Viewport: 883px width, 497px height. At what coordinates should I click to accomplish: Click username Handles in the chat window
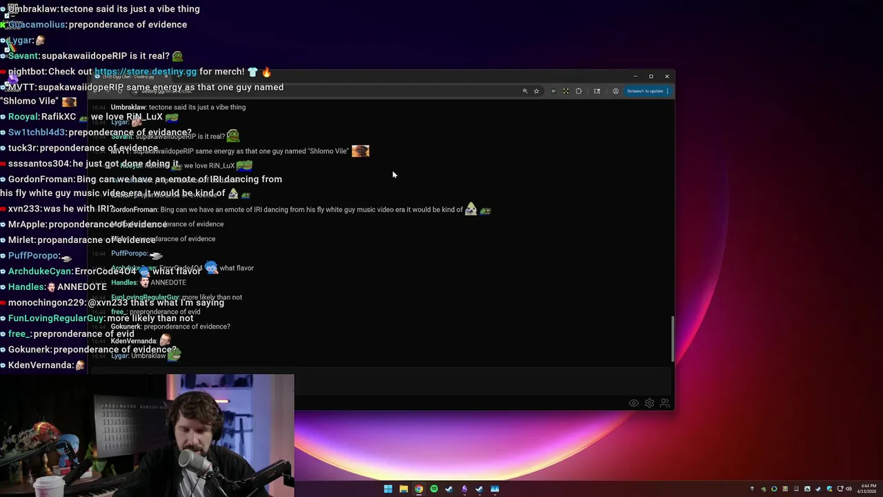click(124, 282)
